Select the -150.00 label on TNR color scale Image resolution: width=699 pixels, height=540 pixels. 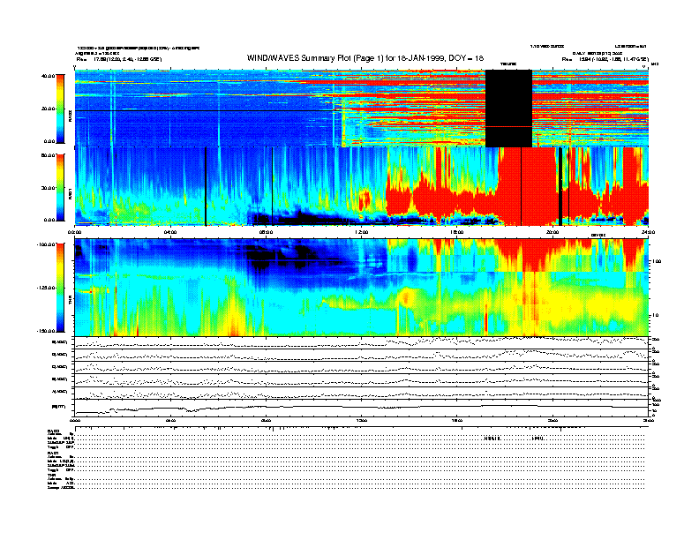[47, 331]
